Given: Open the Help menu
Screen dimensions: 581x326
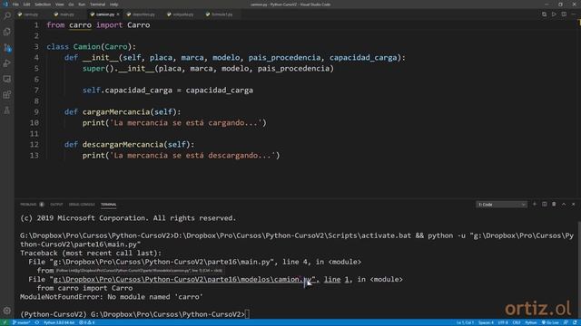Looking at the screenshot, I should click(x=114, y=5).
